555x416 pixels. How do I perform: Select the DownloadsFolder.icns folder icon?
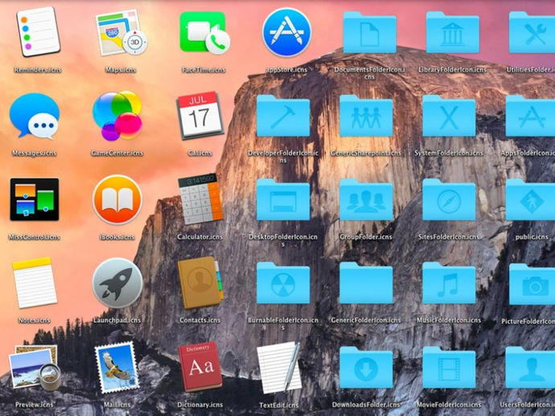click(366, 367)
